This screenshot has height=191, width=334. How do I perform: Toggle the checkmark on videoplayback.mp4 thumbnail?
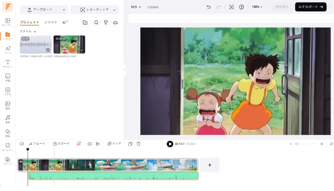(x=82, y=50)
